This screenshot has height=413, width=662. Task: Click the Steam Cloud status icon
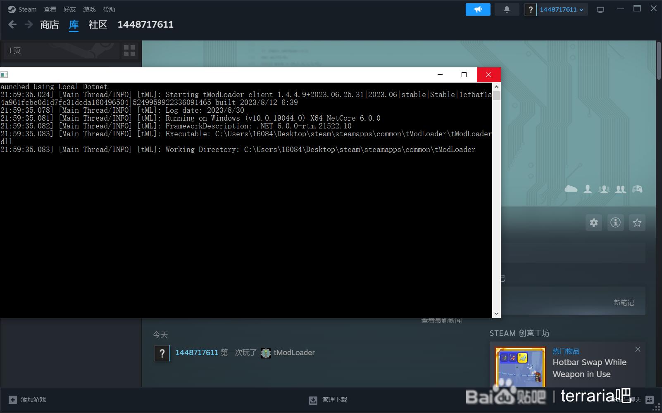pos(571,189)
